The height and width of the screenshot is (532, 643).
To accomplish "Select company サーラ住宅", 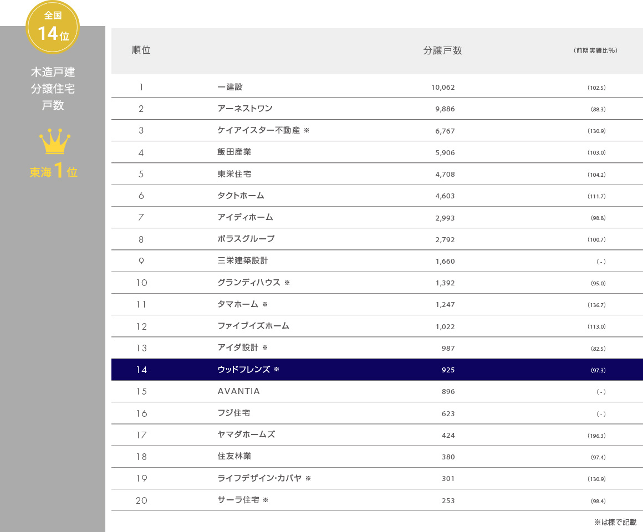I will 238,500.
